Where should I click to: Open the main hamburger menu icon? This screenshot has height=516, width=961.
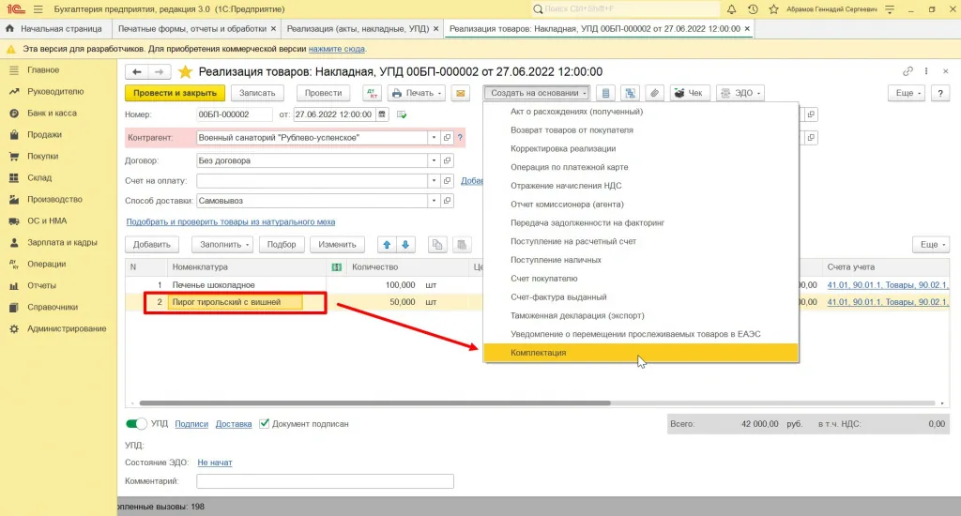[38, 9]
